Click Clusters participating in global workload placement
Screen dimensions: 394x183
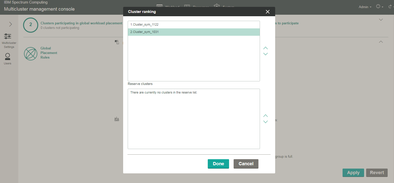pyautogui.click(x=81, y=23)
